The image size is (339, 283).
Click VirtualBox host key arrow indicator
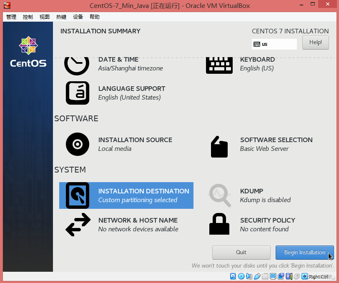305,276
